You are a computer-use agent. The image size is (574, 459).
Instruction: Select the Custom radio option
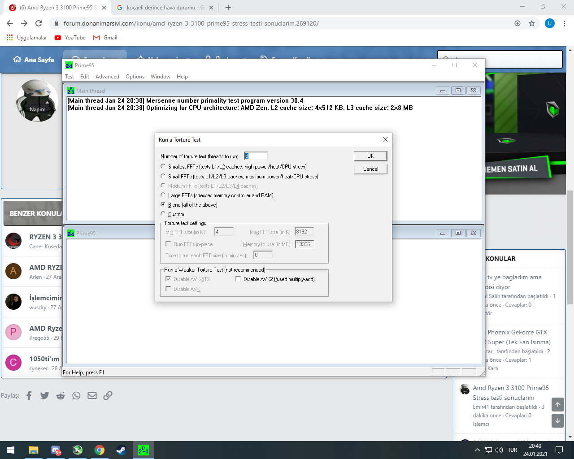(163, 214)
